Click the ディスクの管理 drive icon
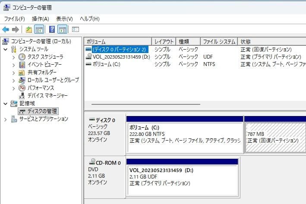306x204 pixels. click(22, 111)
